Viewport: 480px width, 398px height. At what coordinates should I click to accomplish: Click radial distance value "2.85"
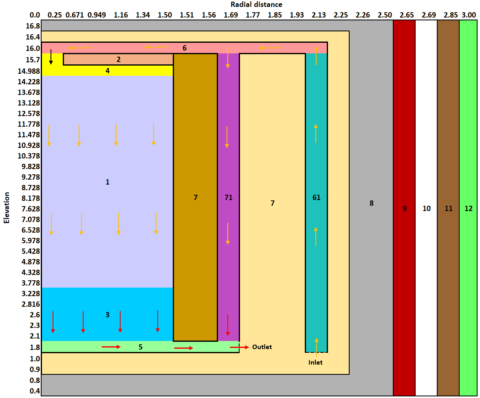click(451, 15)
